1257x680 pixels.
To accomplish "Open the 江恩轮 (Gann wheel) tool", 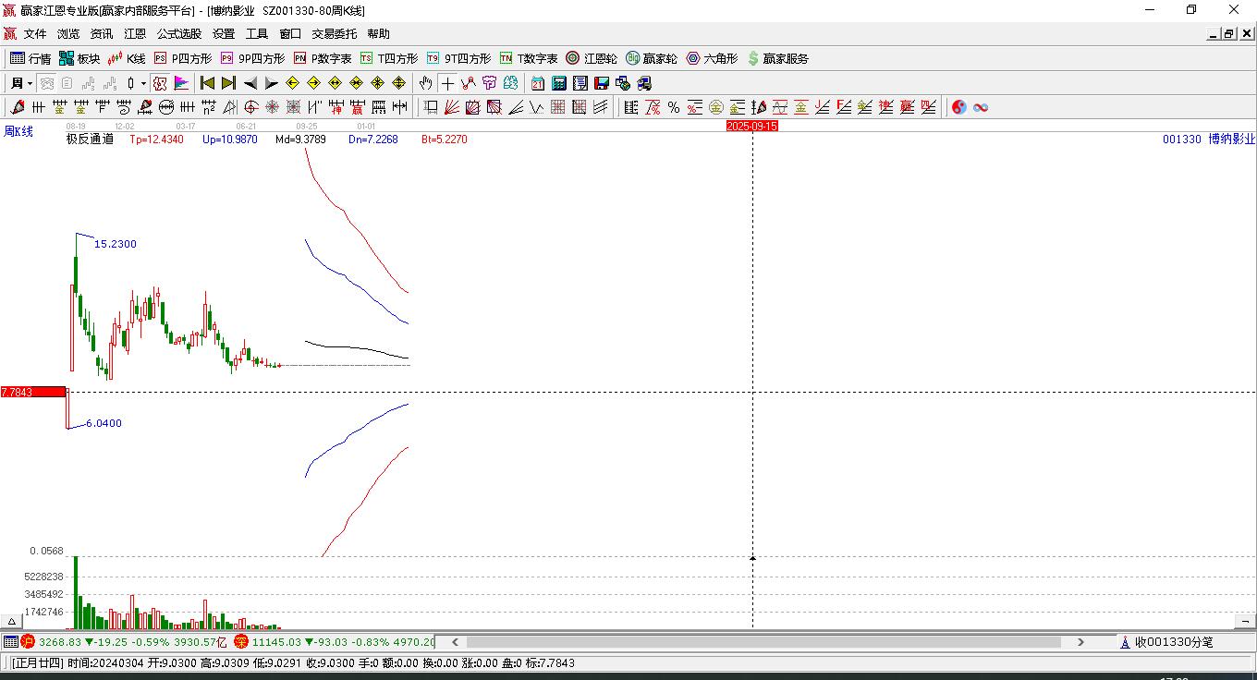I will [592, 58].
